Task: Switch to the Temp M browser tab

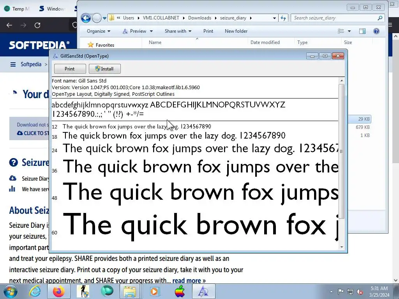Action: point(17,9)
